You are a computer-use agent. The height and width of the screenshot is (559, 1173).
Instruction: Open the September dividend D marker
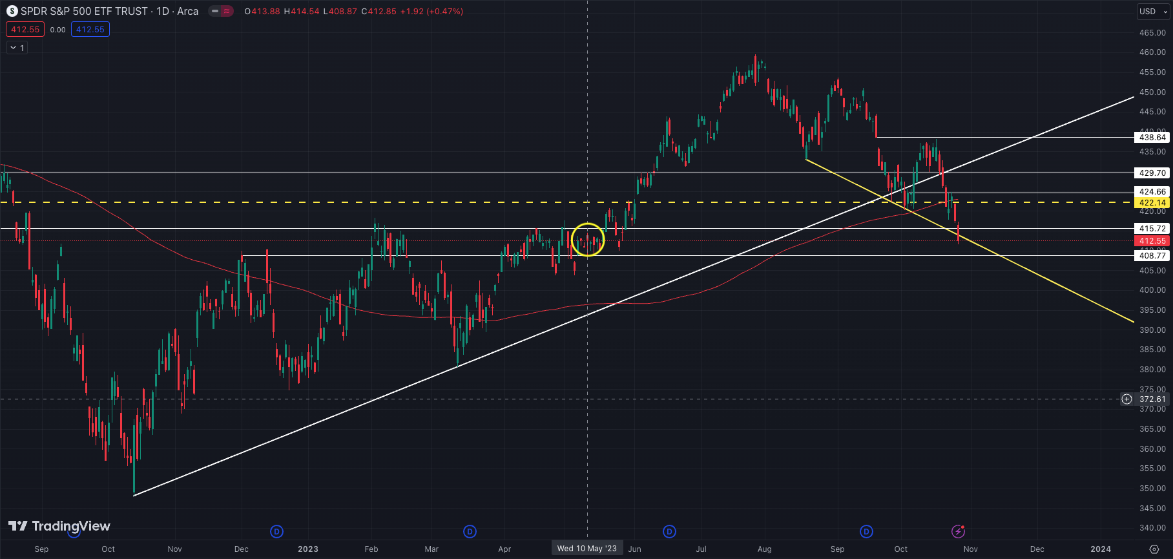866,531
